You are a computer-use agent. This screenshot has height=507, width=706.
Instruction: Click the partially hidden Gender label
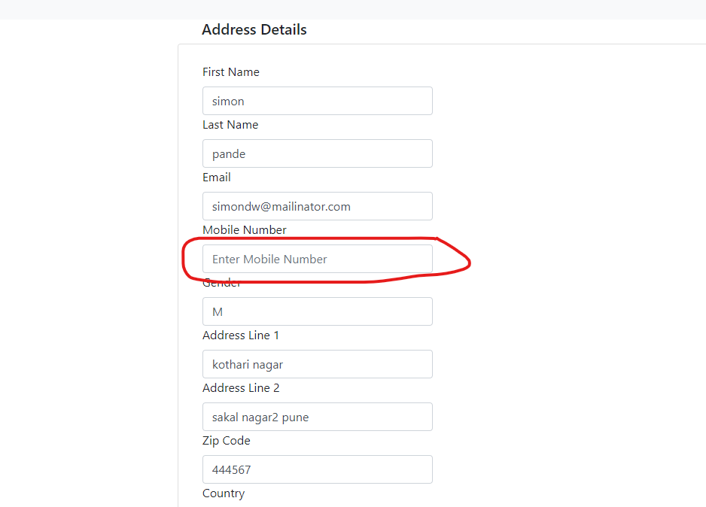point(221,284)
